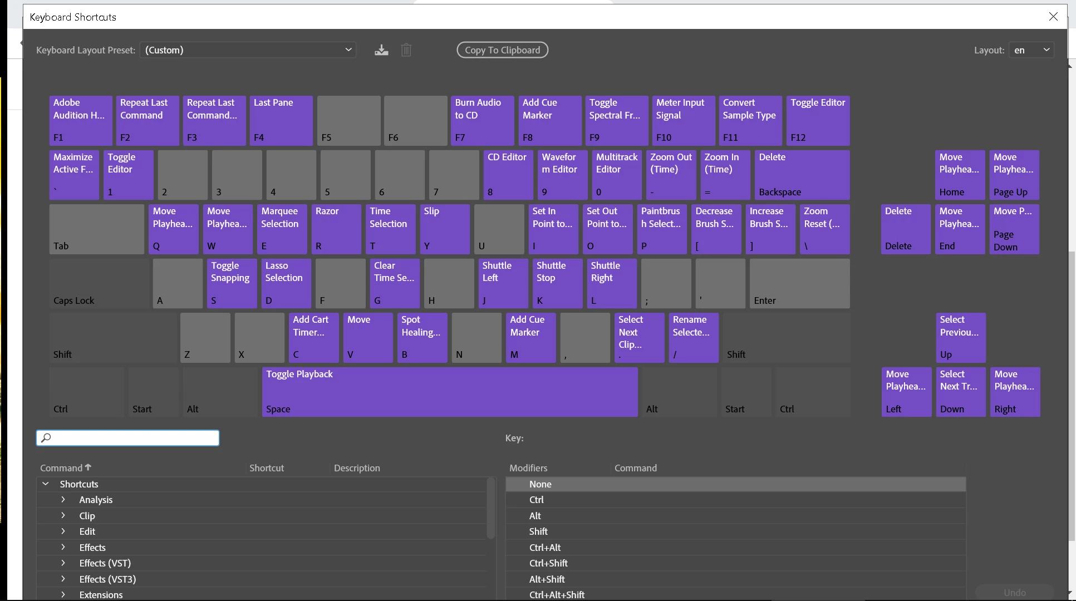The height and width of the screenshot is (601, 1076).
Task: Open the Layout language dropdown
Action: [x=1031, y=50]
